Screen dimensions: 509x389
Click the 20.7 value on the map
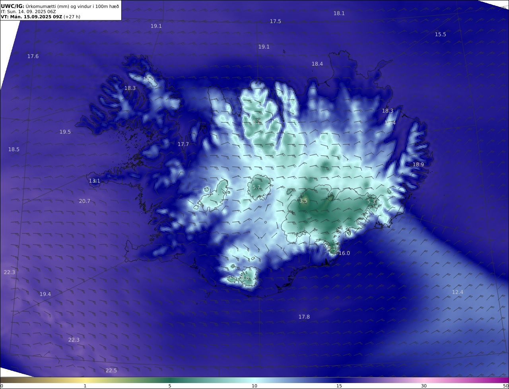84,201
